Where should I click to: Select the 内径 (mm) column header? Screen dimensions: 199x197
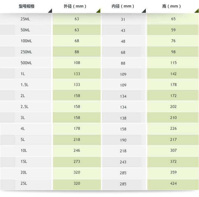click(x=123, y=6)
